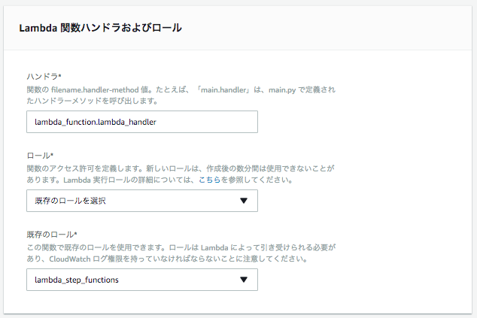This screenshot has width=477, height=318.
Task: Click the arrow icon beside lambda_step_functions
Action: point(244,280)
